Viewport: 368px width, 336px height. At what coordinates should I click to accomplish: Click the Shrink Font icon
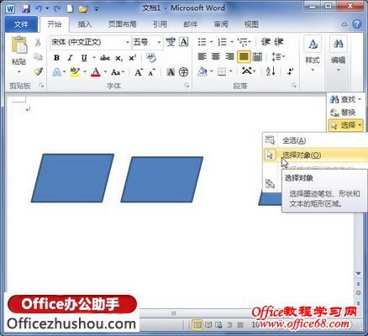click(152, 72)
